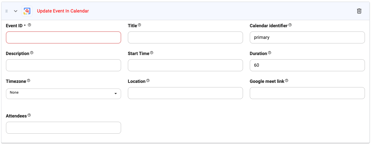Click help icon beside Title label
Viewport: 372px width, 145px height.
click(140, 25)
